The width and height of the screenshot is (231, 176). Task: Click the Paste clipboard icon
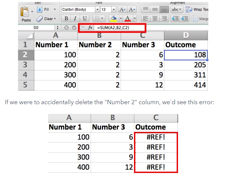[25, 11]
